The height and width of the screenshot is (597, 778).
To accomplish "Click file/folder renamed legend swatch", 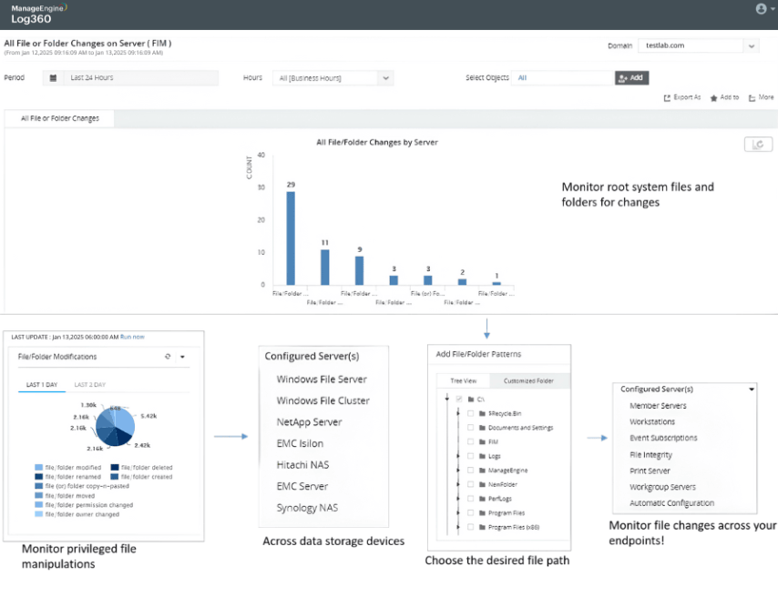I will pyautogui.click(x=38, y=477).
